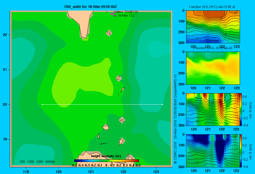Click the 300 depth label of salinity section

182,84
